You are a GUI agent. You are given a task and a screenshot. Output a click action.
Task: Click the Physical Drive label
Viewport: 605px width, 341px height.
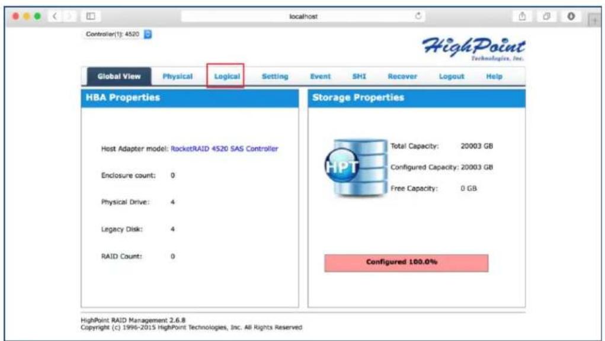click(x=125, y=202)
